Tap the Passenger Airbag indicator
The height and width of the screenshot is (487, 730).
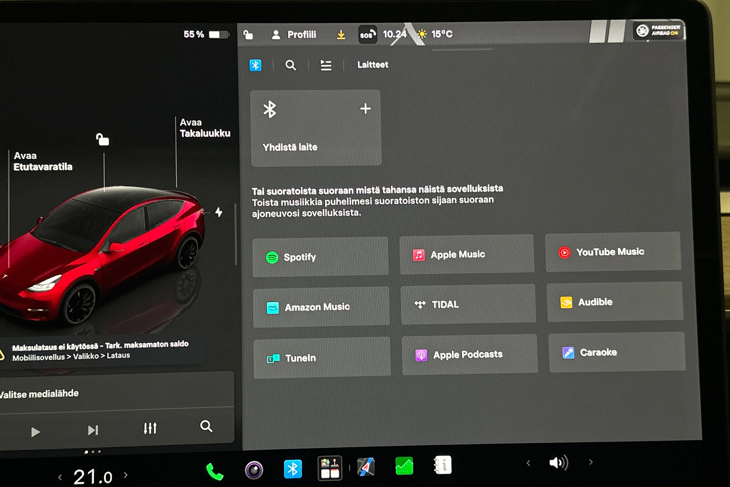(x=659, y=30)
